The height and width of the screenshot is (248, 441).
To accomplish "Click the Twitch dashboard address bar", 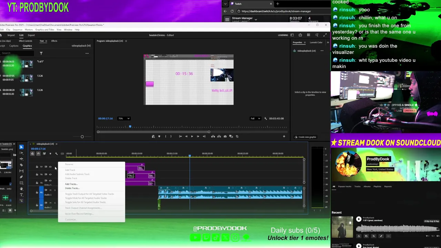I will tap(277, 11).
